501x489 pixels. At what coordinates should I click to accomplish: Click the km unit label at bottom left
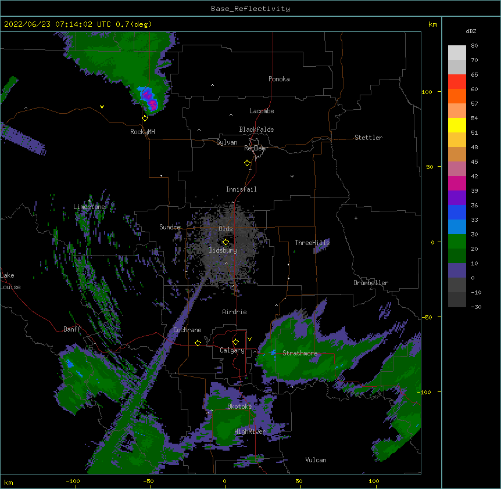pos(9,482)
